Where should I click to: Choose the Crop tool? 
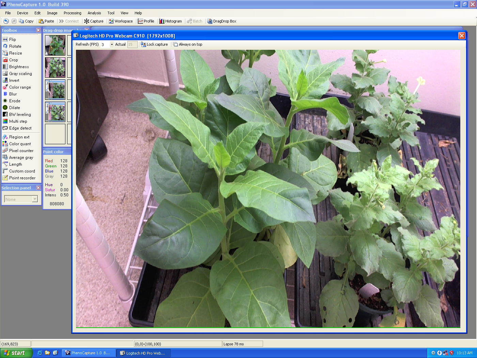13,60
